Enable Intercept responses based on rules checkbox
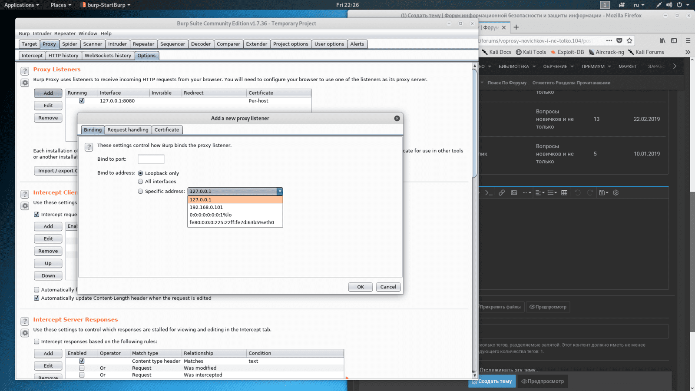 point(36,341)
